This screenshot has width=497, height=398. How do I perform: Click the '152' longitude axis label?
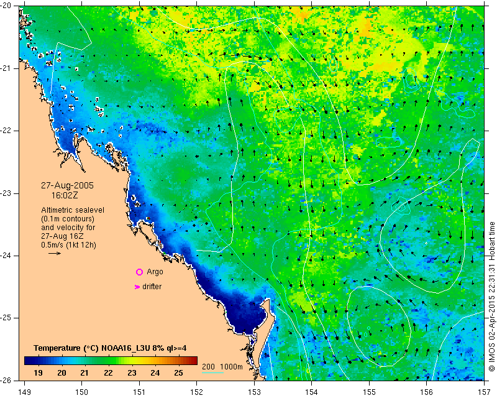197,392
